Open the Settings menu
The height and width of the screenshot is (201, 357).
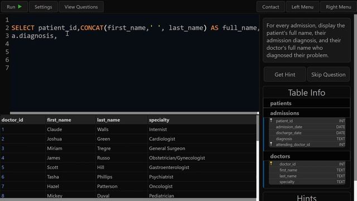[x=44, y=7]
